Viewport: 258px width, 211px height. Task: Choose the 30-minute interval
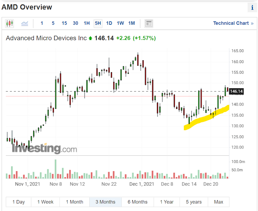pyautogui.click(x=75, y=23)
